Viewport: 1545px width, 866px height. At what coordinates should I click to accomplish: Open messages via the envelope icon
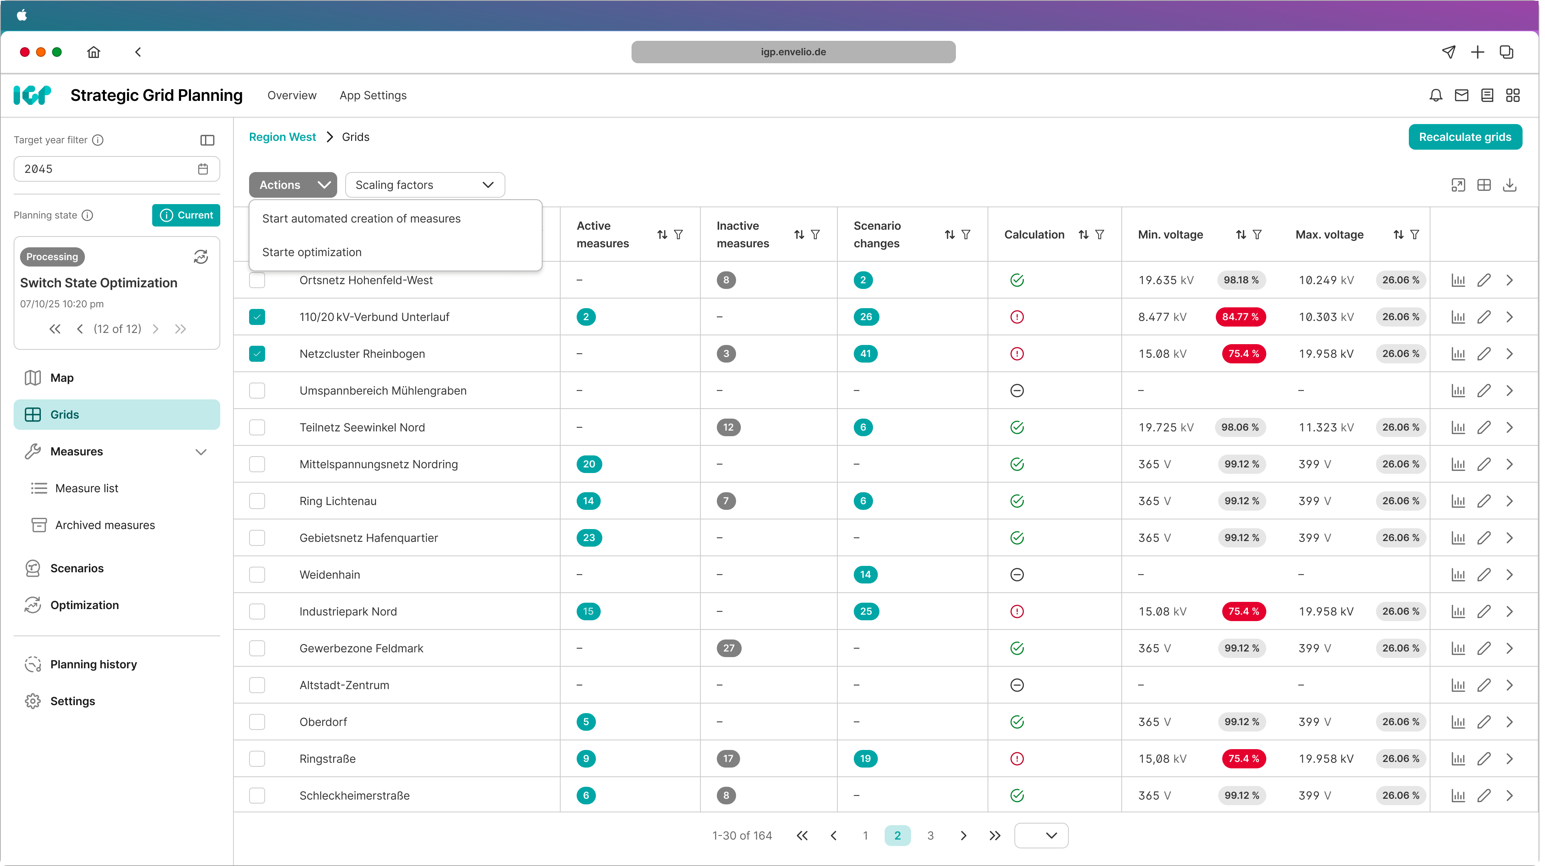(x=1462, y=95)
